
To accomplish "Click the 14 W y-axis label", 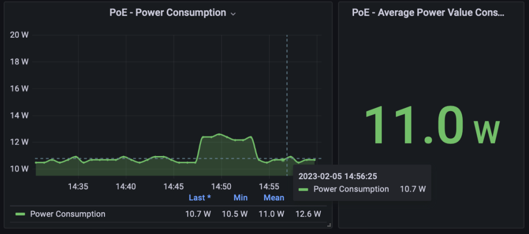I will 19,115.
